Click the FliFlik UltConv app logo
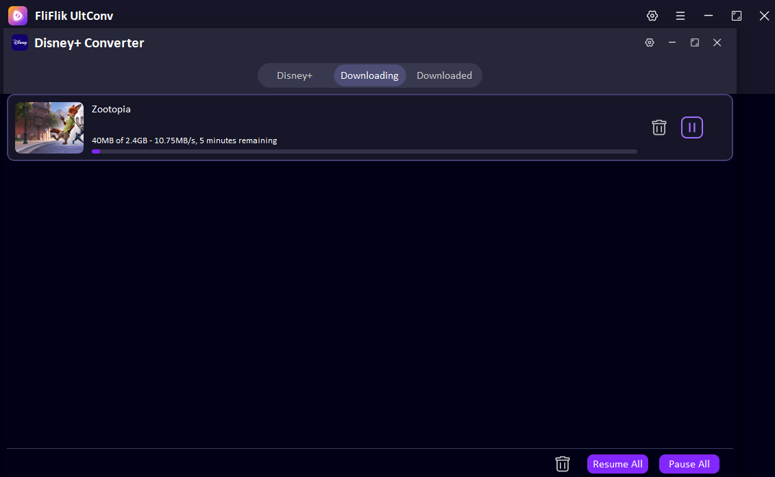 [x=16, y=15]
